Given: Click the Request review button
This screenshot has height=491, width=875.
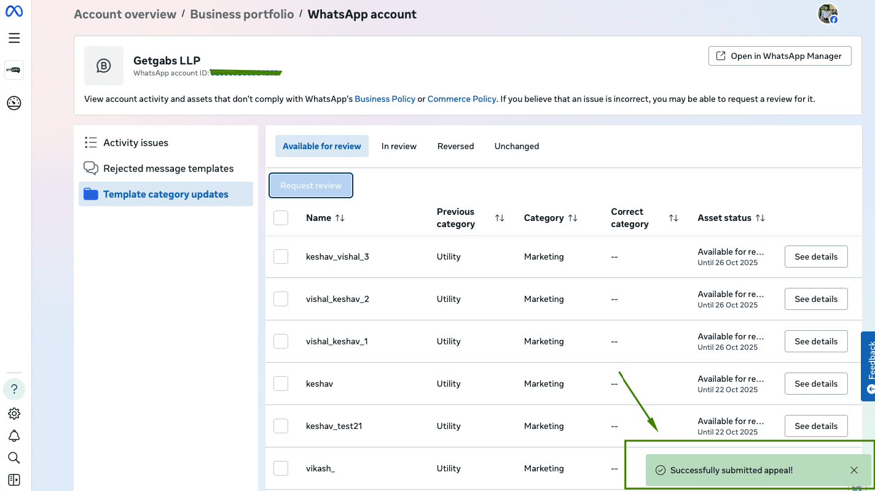Looking at the screenshot, I should [x=311, y=185].
